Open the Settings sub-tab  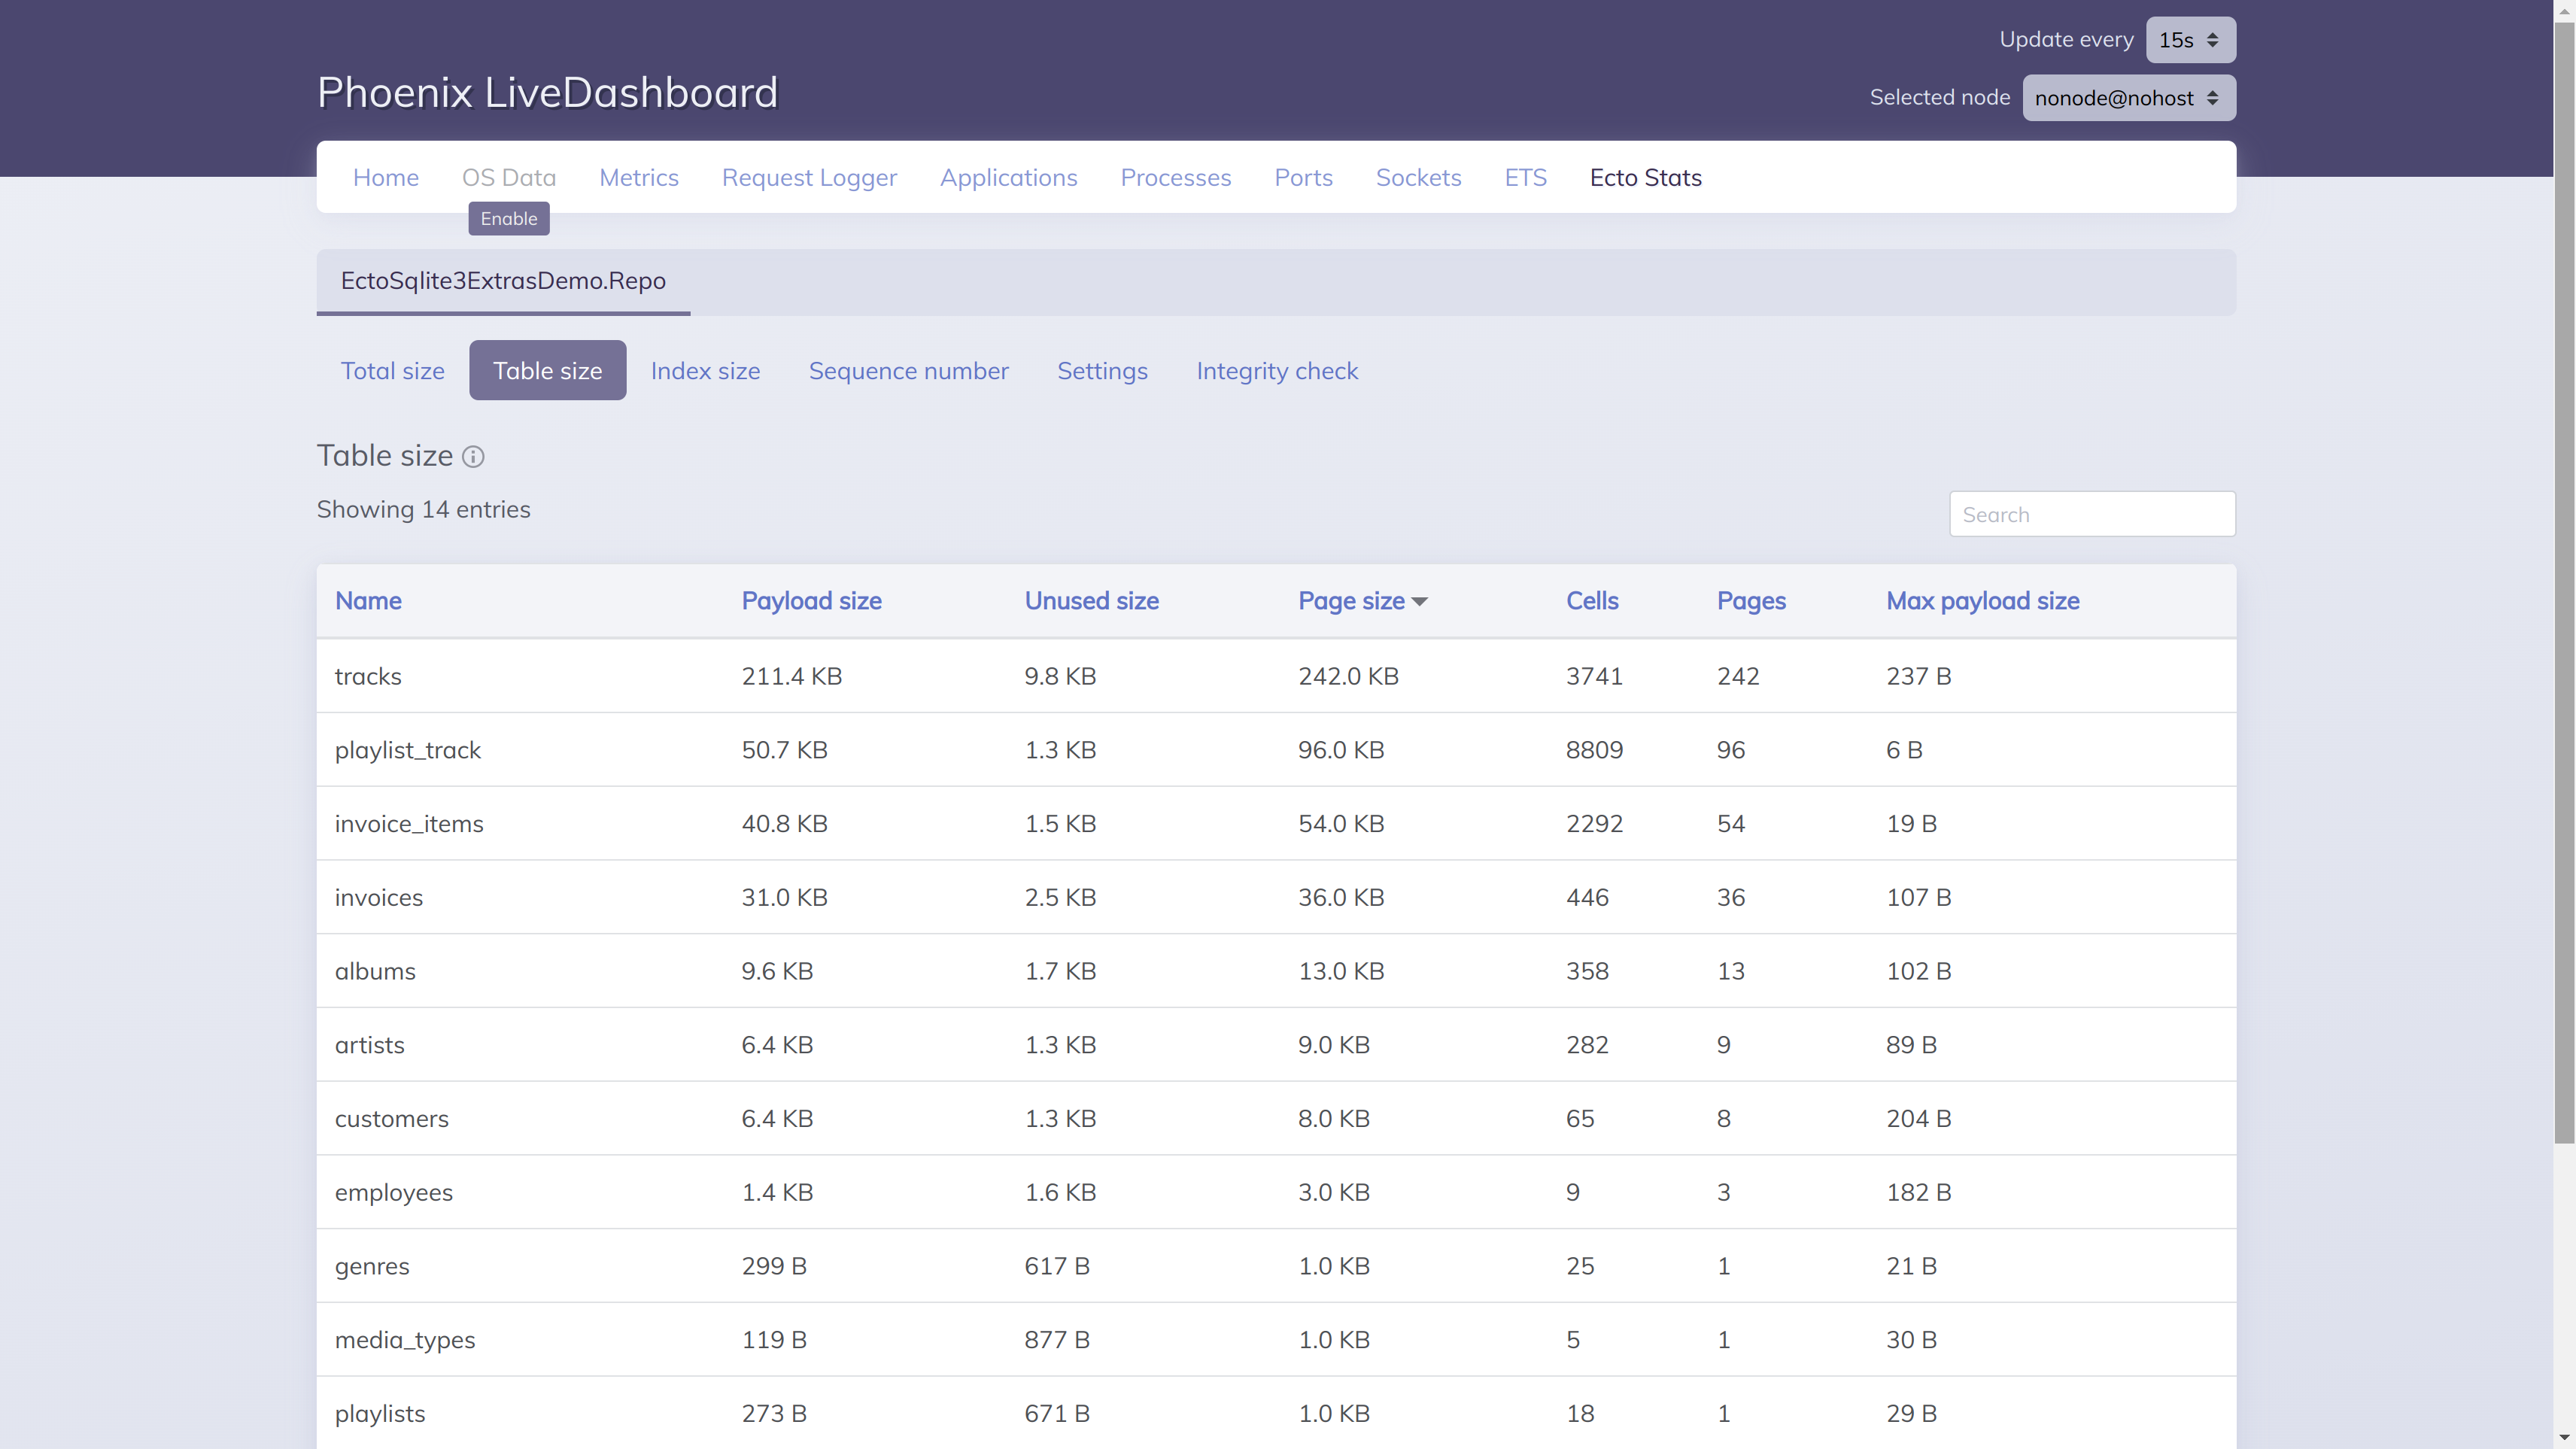[x=1102, y=371]
